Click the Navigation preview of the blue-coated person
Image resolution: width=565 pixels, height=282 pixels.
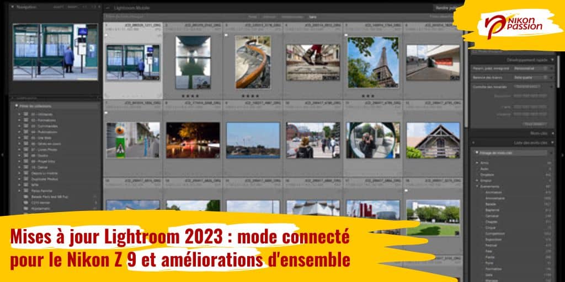[55, 52]
